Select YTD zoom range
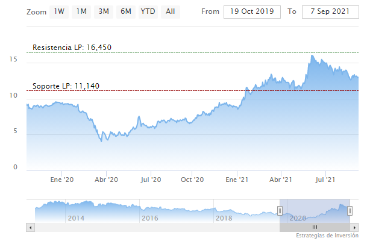The width and height of the screenshot is (367, 244). click(x=148, y=11)
